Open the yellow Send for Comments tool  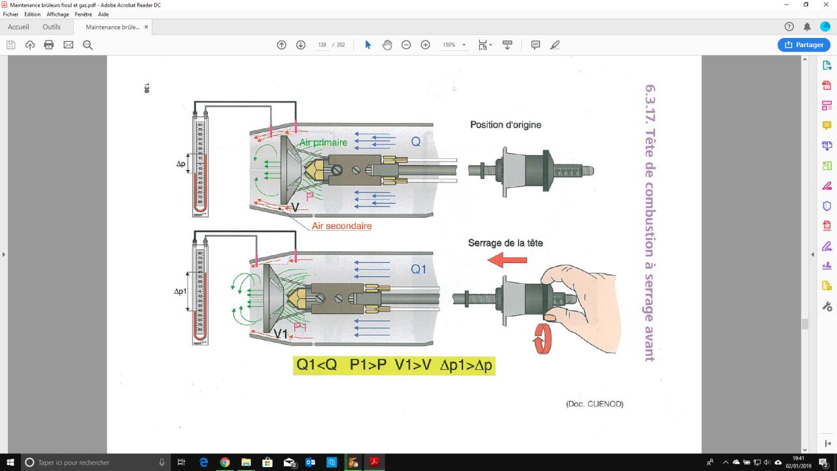pyautogui.click(x=827, y=287)
